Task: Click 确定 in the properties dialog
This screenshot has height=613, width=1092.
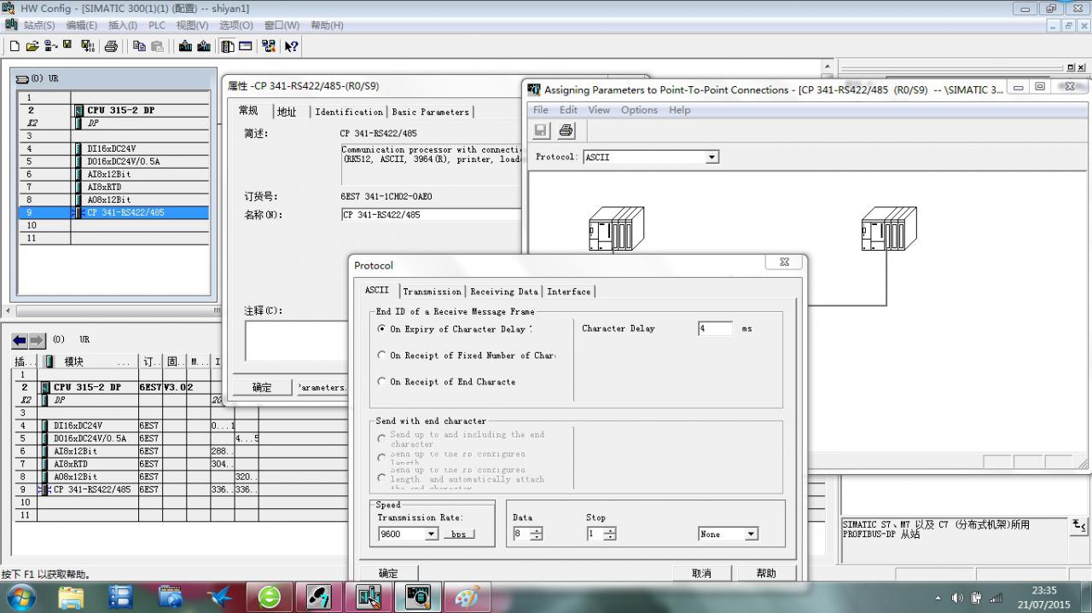Action: [x=262, y=387]
